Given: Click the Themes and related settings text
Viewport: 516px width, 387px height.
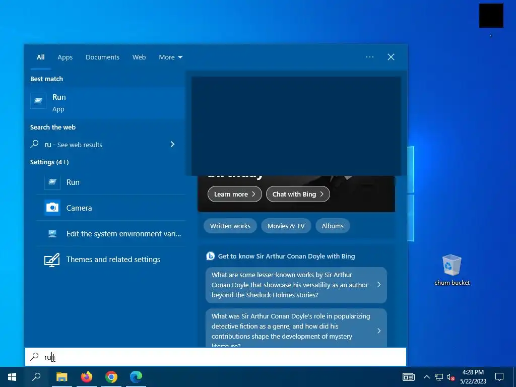Looking at the screenshot, I should 113,260.
